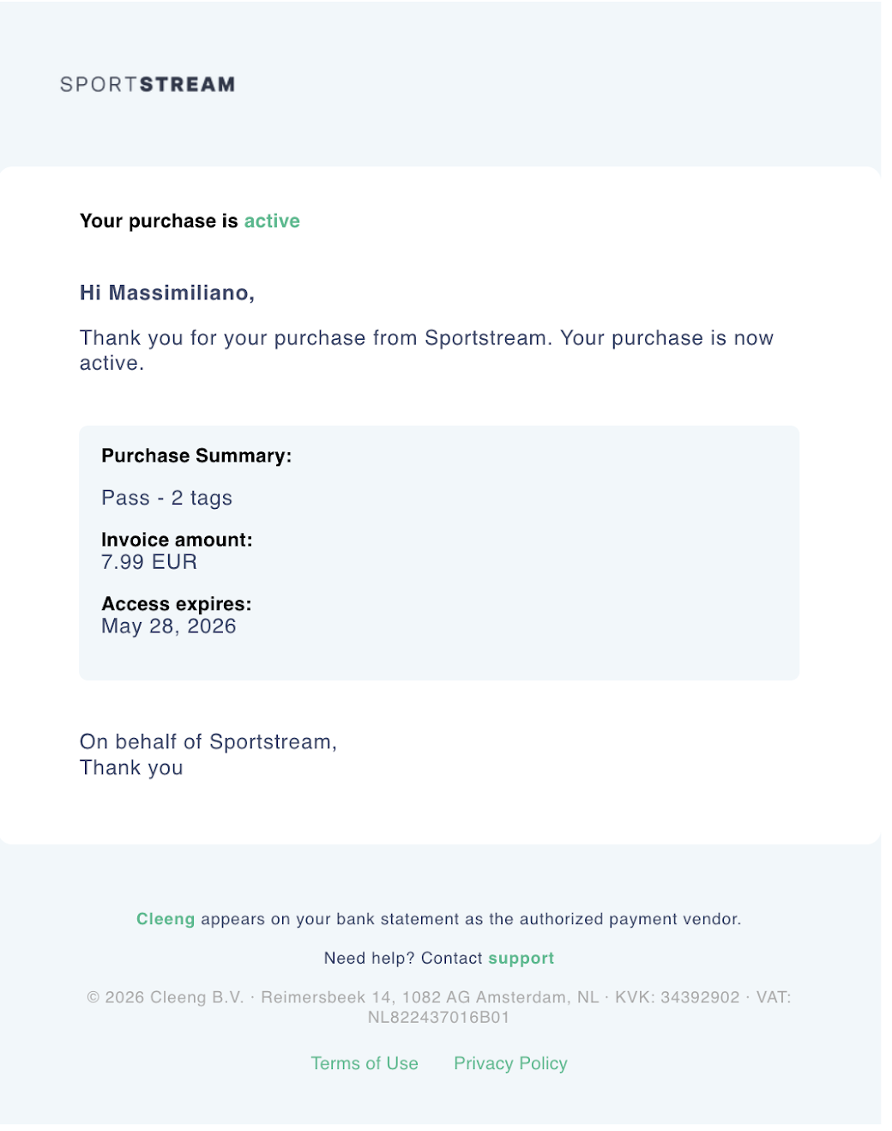Click the 'Invoice amount' label
This screenshot has width=892, height=1131.
(x=177, y=540)
